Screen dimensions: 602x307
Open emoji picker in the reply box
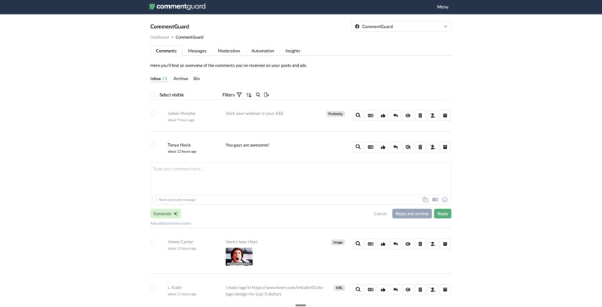click(x=445, y=200)
